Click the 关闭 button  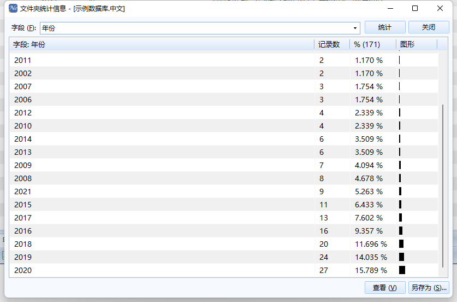coord(429,27)
